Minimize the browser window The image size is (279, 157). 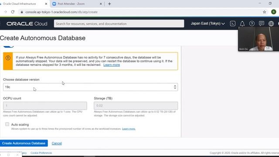click(x=260, y=3)
